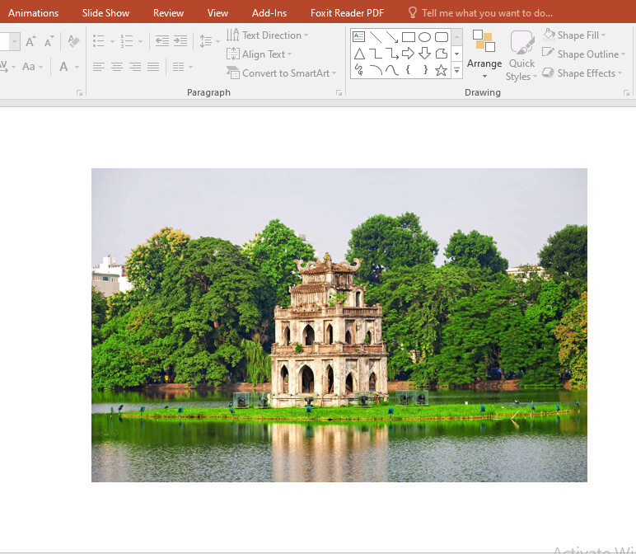Select the 5-Point Star shape

442,70
